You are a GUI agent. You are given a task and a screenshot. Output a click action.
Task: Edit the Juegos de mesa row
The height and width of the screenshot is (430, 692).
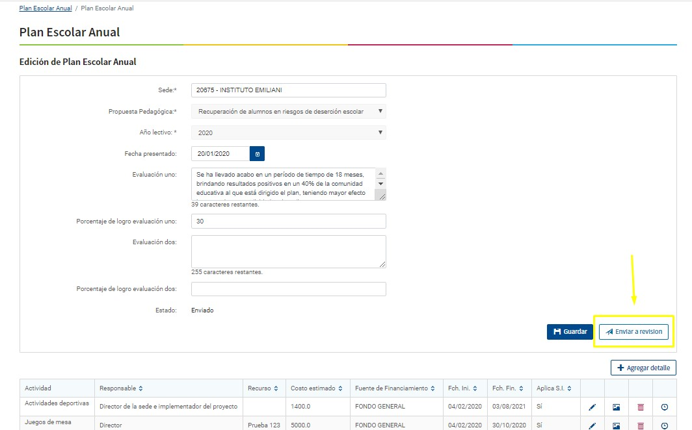pos(592,425)
